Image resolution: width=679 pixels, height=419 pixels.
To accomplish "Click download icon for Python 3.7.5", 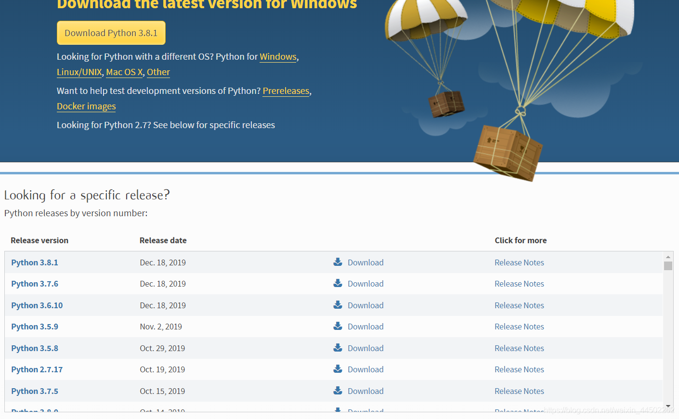I will [338, 391].
